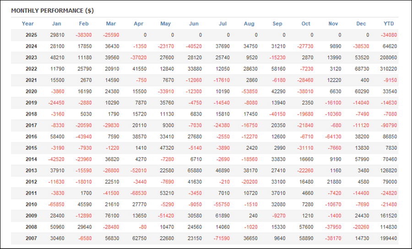The image size is (412, 249).
Task: Select the 2016 year row label
Action: (x=31, y=137)
